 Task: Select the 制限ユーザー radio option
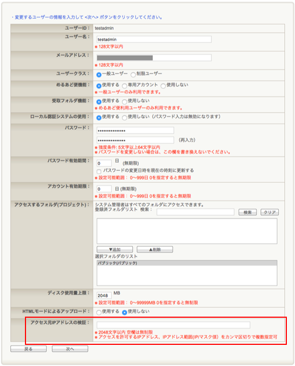(133, 75)
